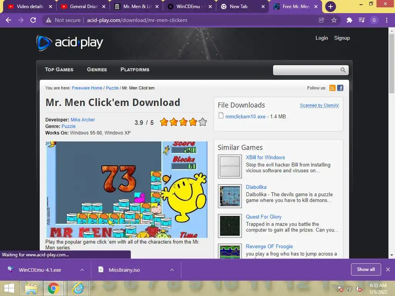Open the RSS feed icon
The width and height of the screenshot is (395, 296).
tap(332, 88)
